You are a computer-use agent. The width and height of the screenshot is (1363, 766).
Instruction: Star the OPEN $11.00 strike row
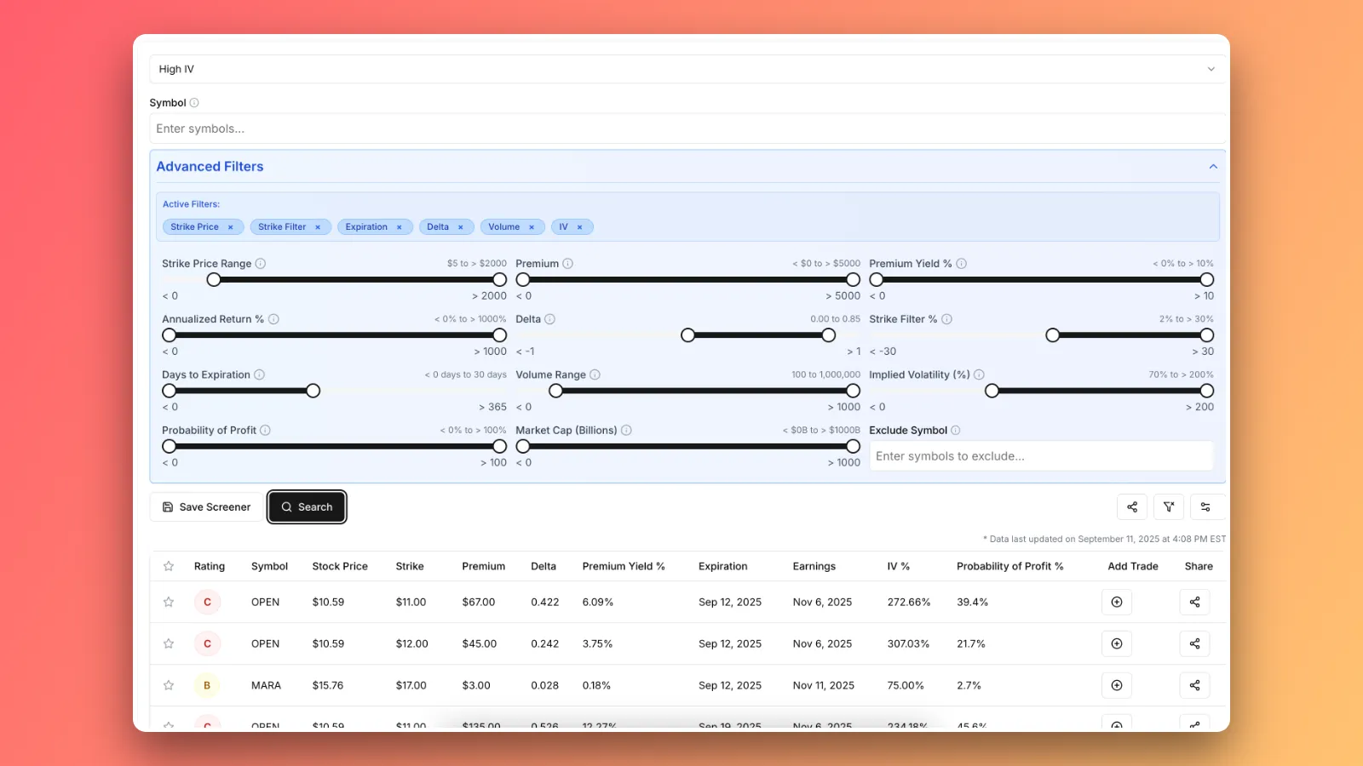pyautogui.click(x=169, y=603)
